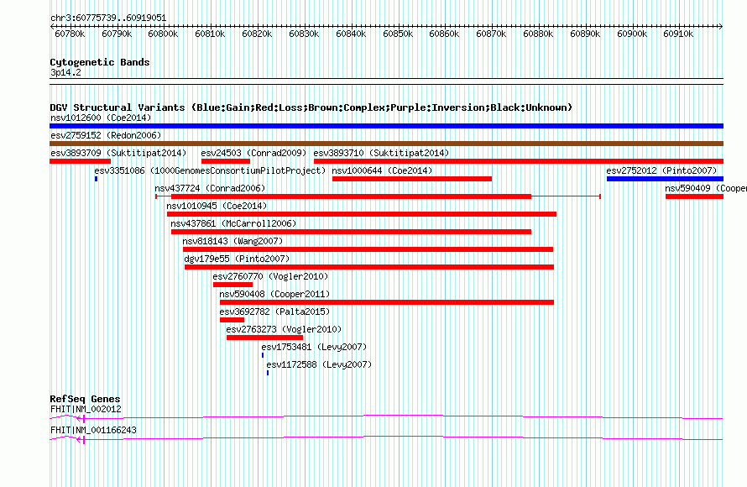
Task: Click the 60780k ruler position
Action: [70, 34]
